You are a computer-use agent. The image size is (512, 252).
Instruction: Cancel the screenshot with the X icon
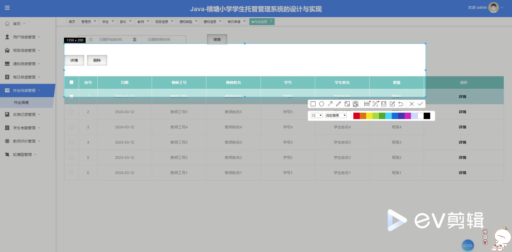coord(412,104)
